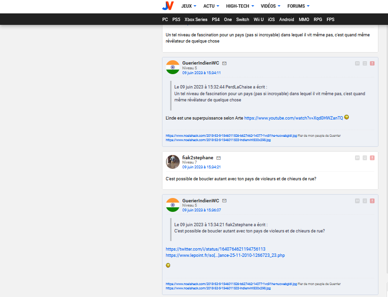This screenshot has height=297, width=388.
Task: Open the VIDÉOS dropdown menu
Action: [x=274, y=6]
